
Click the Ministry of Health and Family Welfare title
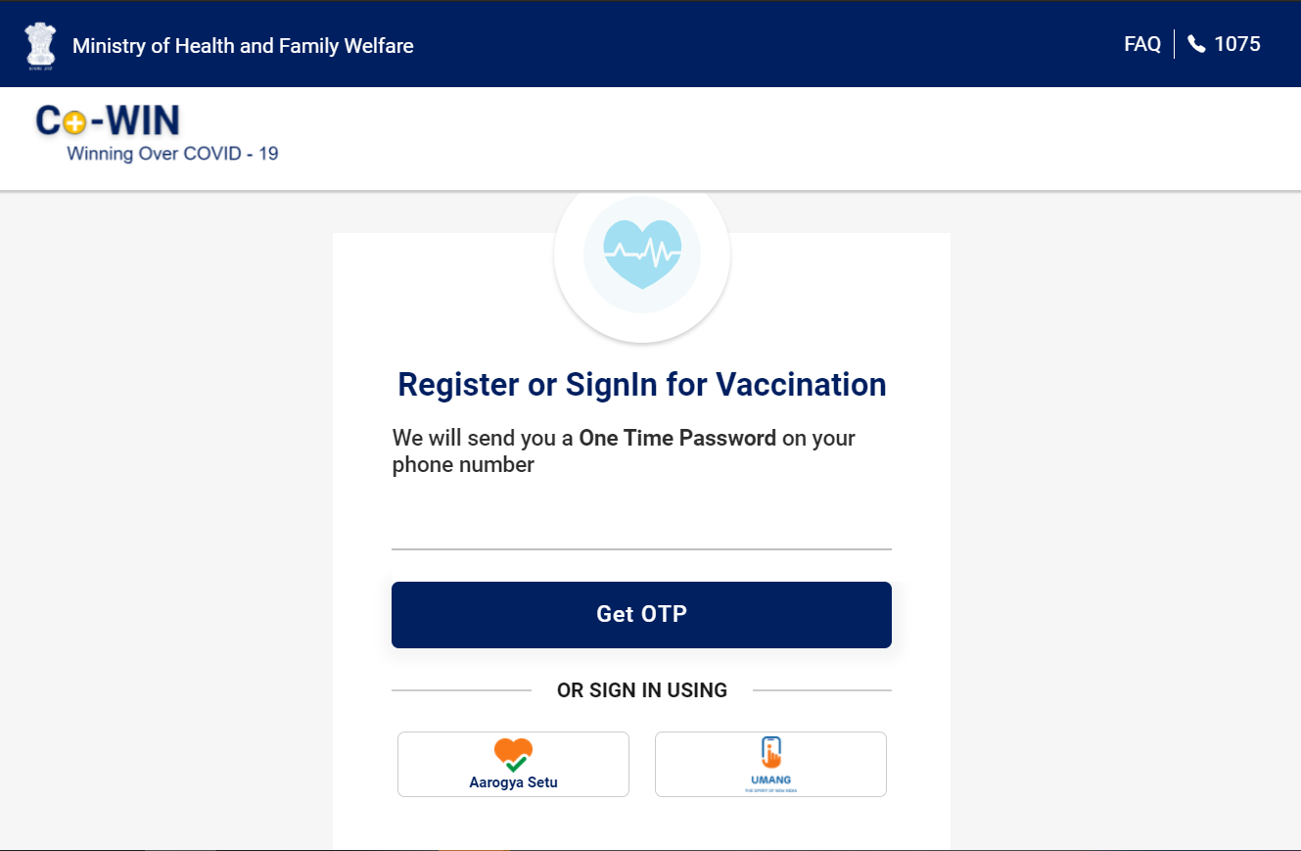[243, 46]
